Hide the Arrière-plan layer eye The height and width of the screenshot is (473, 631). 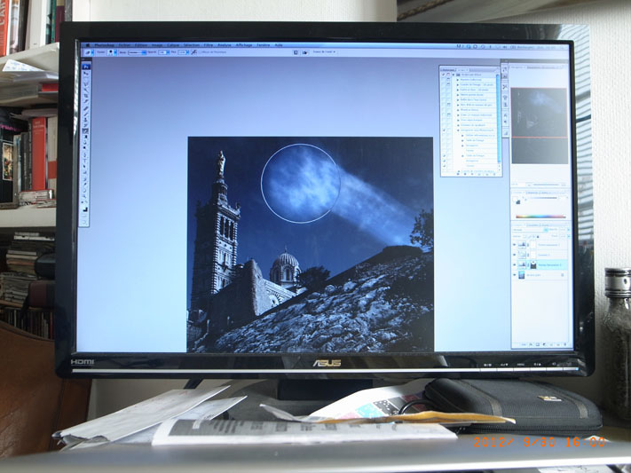[515, 275]
